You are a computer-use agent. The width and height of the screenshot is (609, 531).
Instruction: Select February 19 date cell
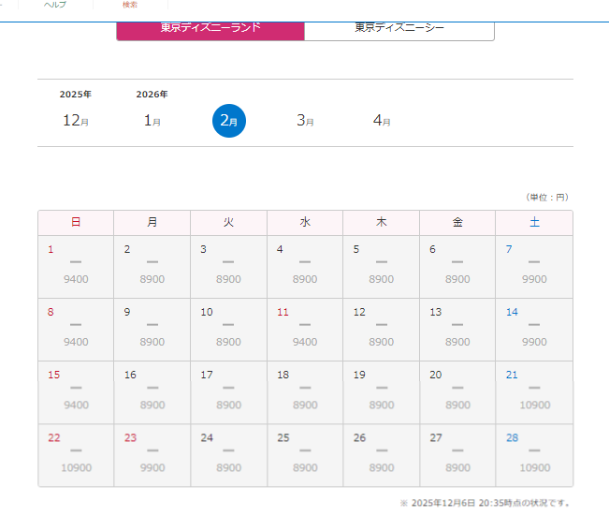(x=381, y=392)
